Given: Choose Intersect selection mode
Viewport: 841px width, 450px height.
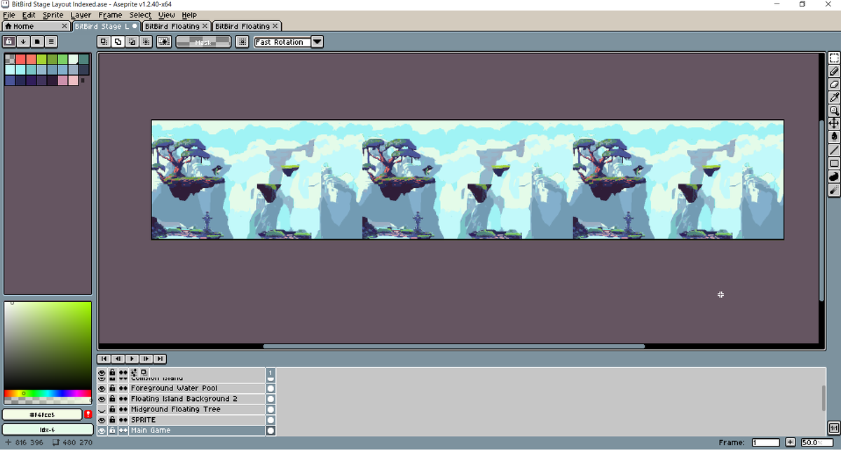Looking at the screenshot, I should 146,42.
